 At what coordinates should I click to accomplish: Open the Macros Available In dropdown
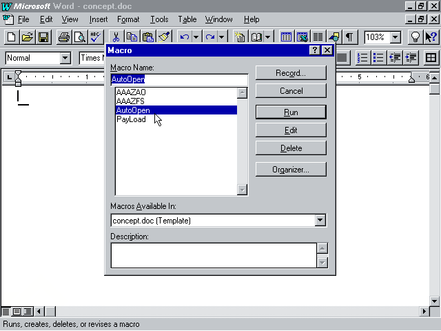click(x=320, y=221)
